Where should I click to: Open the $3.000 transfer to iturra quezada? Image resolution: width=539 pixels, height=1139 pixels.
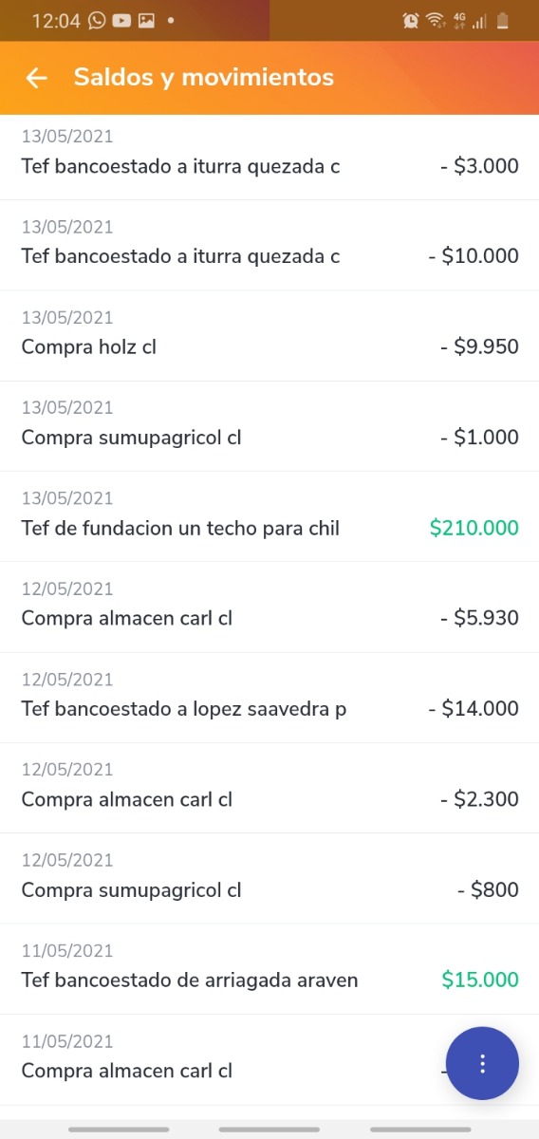(x=269, y=155)
